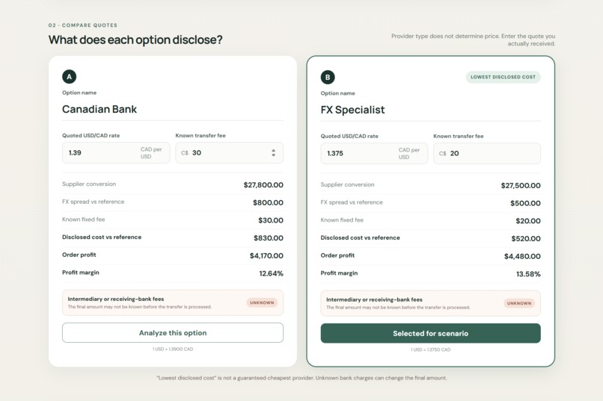Click the Unknown tag in FX Specialist card

pyautogui.click(x=519, y=303)
